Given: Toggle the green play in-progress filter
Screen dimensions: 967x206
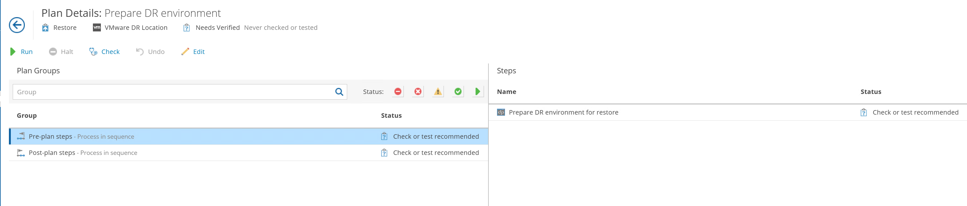Looking at the screenshot, I should coord(478,92).
